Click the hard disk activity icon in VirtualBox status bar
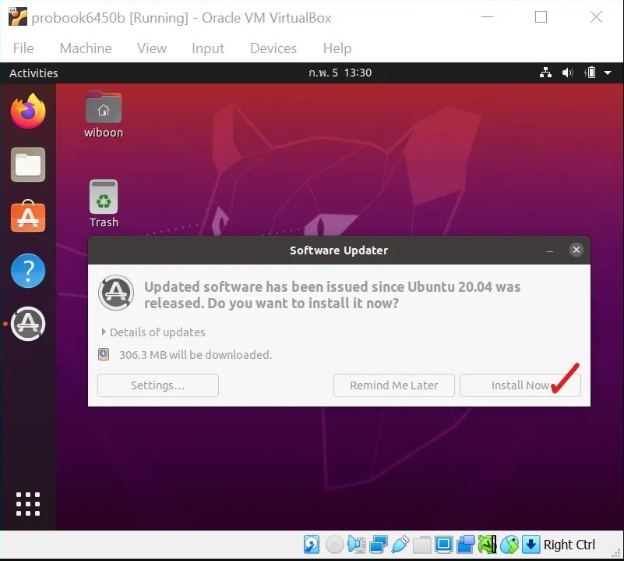 tap(311, 544)
